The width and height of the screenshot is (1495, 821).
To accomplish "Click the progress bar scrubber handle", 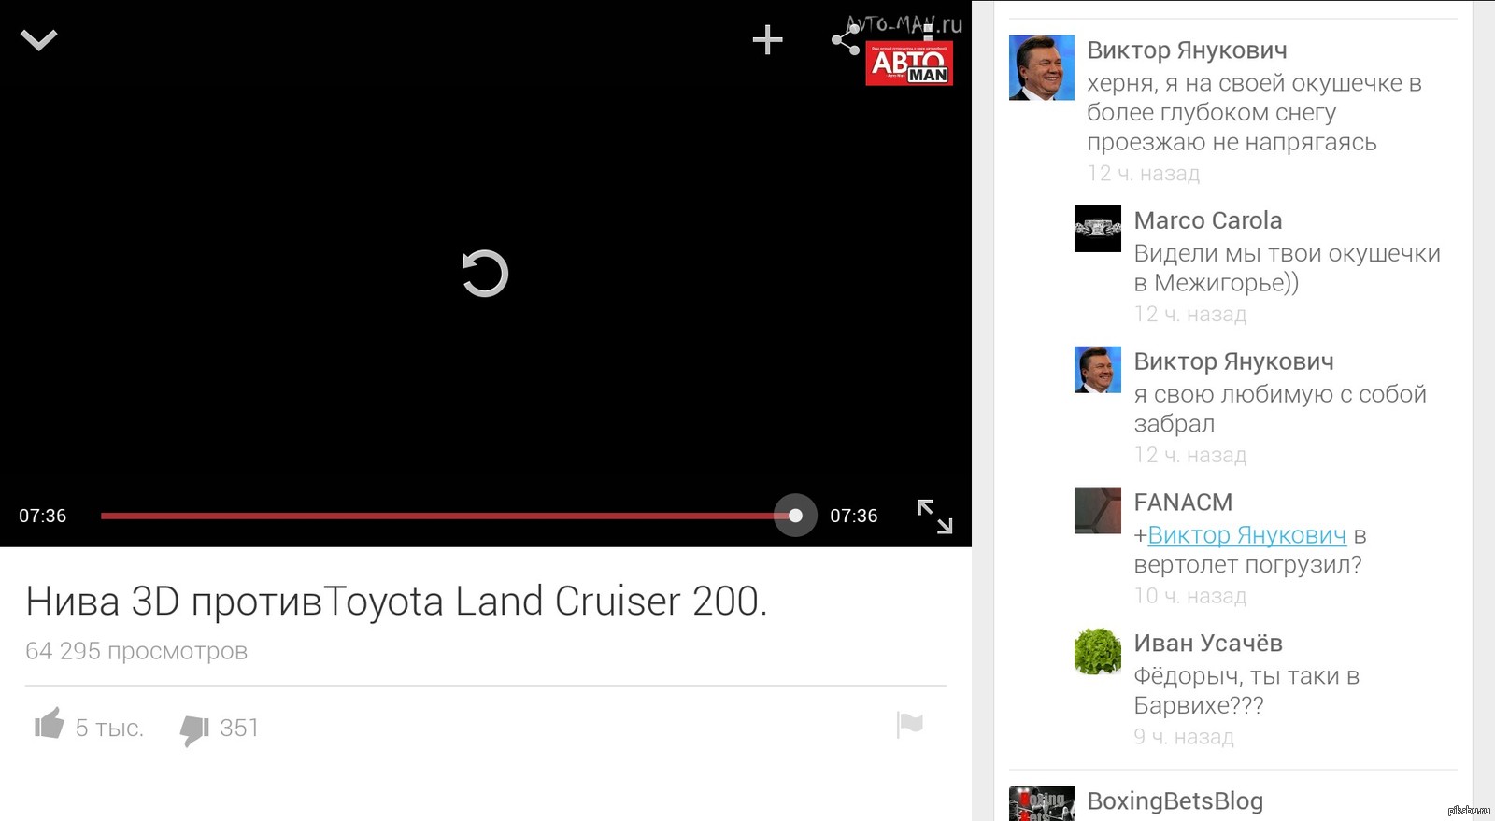I will point(795,516).
